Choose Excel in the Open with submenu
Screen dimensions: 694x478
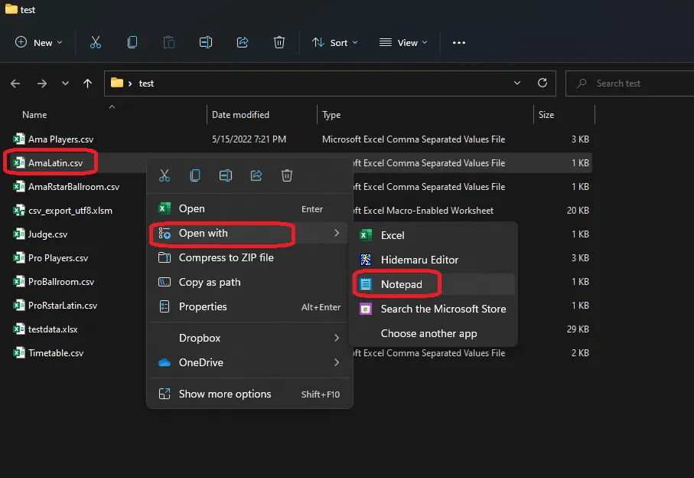point(393,235)
